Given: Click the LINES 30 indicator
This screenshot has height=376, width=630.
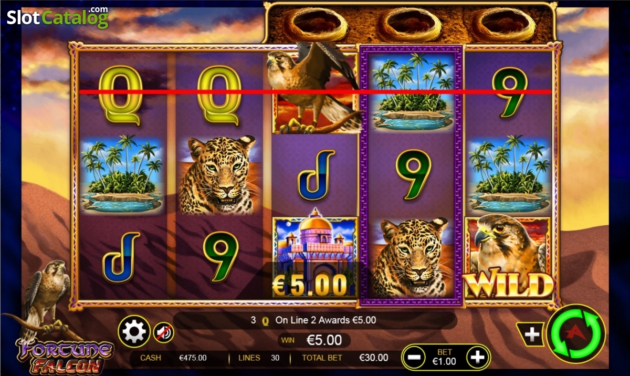Looking at the screenshot, I should click(x=259, y=358).
